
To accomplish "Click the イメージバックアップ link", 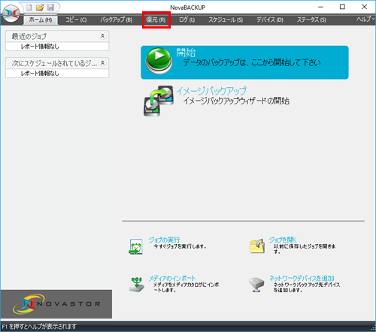I will pos(211,91).
